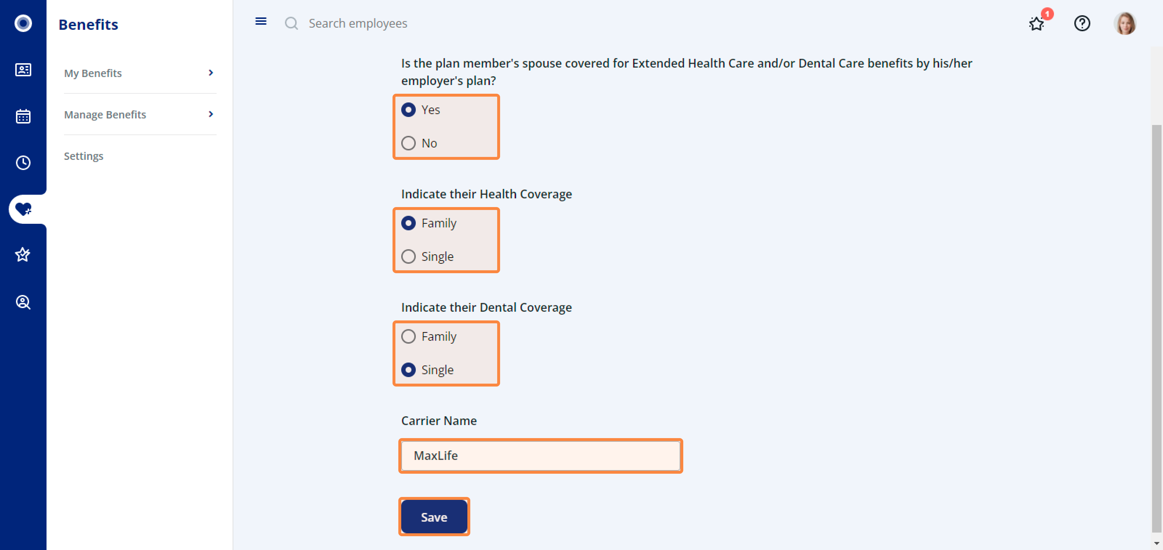Open the help question mark icon

(x=1082, y=23)
